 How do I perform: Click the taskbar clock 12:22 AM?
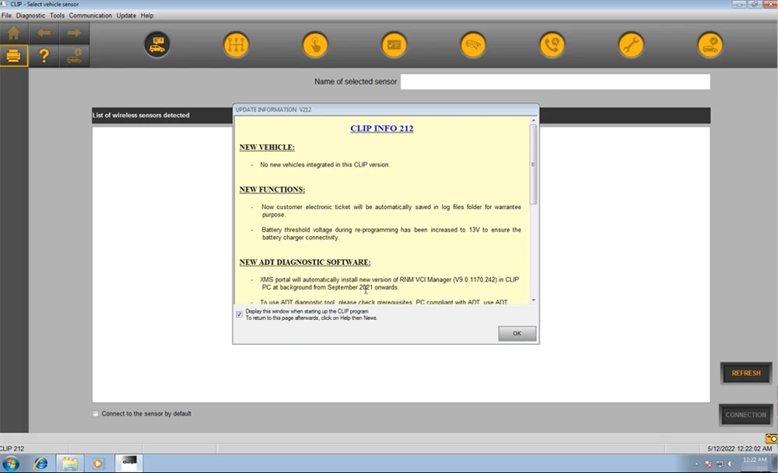(754, 460)
